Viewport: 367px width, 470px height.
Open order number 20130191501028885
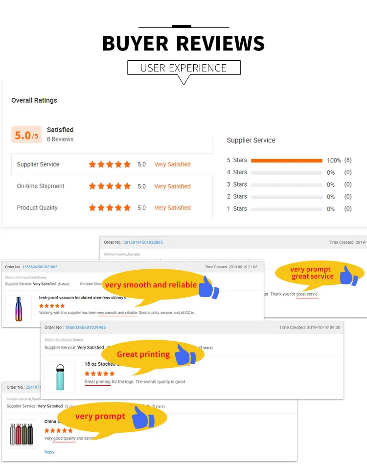(143, 242)
